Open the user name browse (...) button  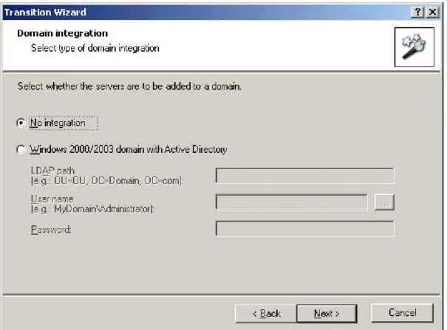[384, 202]
